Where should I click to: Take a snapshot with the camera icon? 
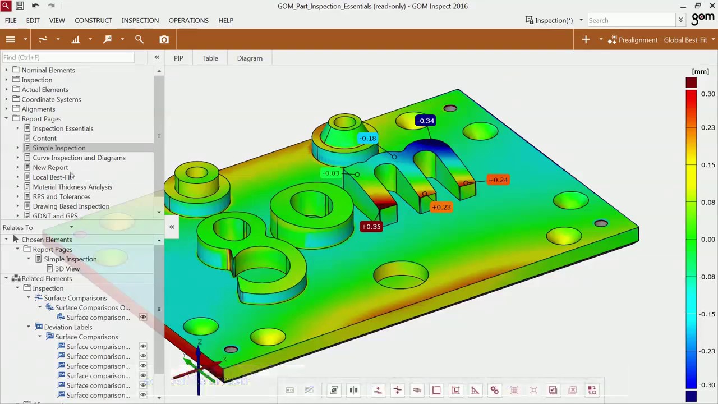pyautogui.click(x=164, y=39)
